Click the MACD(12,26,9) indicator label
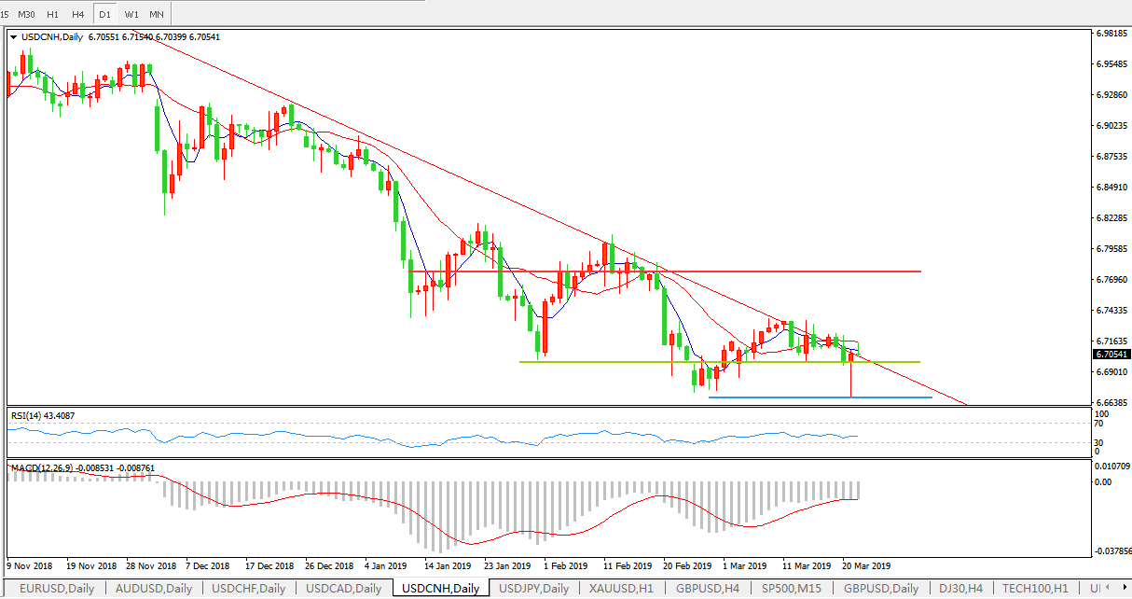 click(x=47, y=467)
